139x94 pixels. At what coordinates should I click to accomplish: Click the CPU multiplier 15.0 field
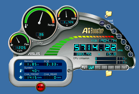(x=111, y=54)
